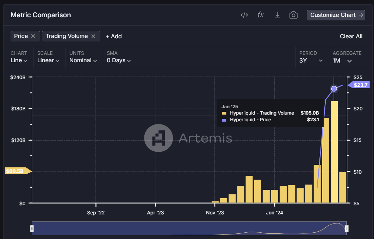The width and height of the screenshot is (374, 239).
Task: Take chart snapshot with camera icon
Action: coord(293,15)
